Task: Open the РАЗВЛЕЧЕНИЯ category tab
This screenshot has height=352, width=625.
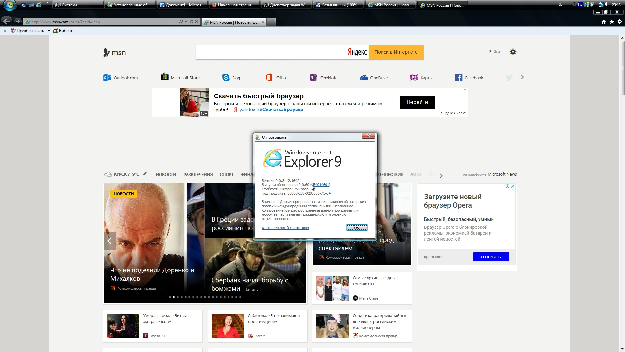Action: point(198,175)
